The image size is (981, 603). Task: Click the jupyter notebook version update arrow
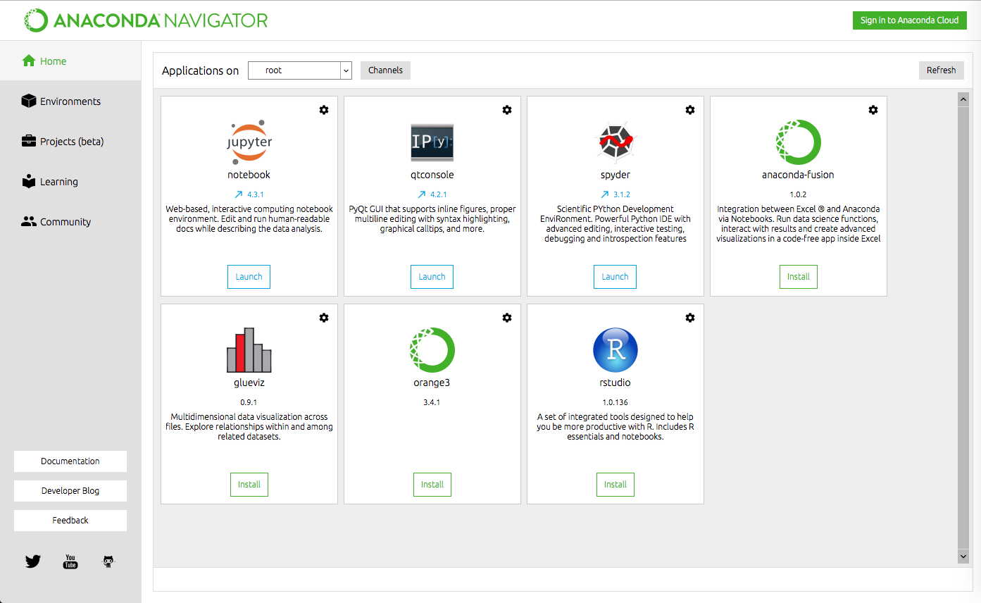(x=239, y=194)
